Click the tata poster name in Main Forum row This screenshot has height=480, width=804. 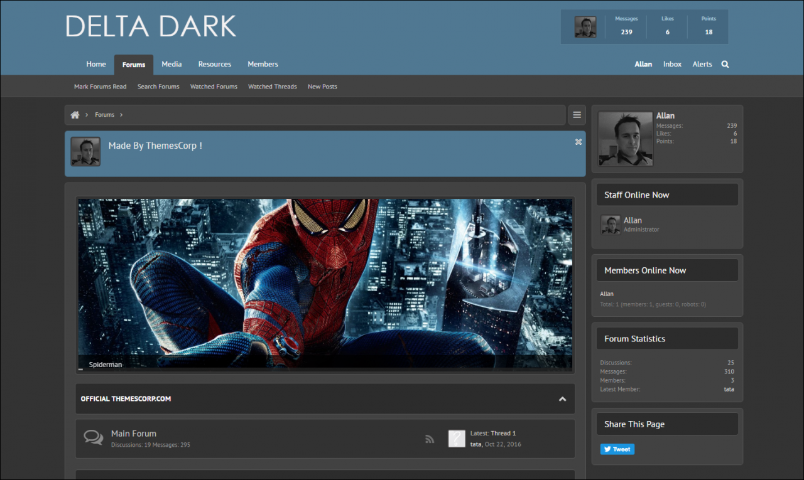click(475, 444)
